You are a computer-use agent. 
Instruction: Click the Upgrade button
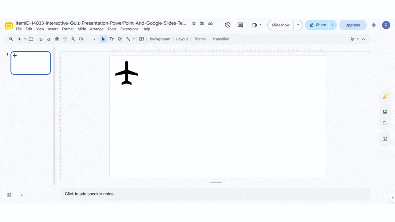point(353,25)
